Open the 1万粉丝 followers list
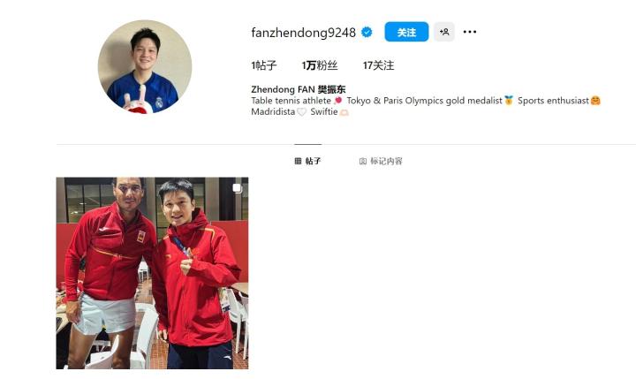The width and height of the screenshot is (636, 379). tap(320, 65)
